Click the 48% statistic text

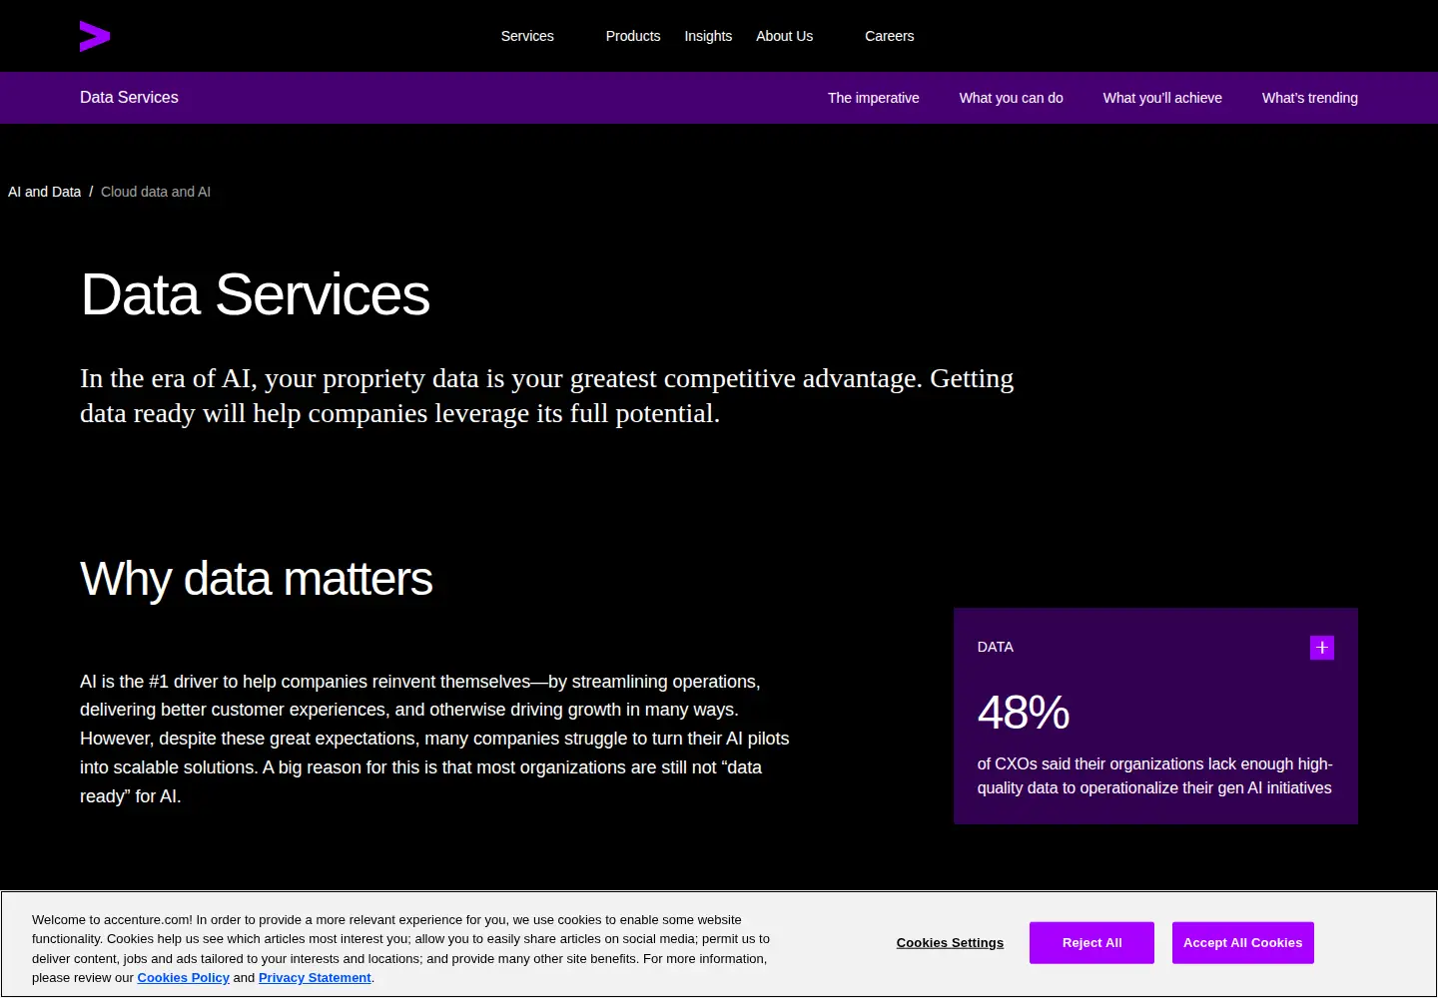pyautogui.click(x=1024, y=713)
